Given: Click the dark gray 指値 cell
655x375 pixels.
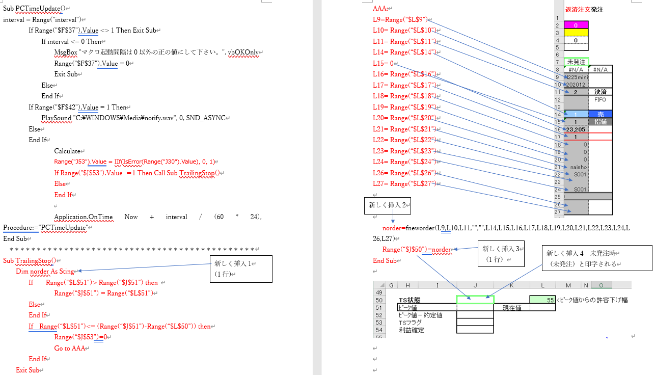Looking at the screenshot, I should [x=600, y=122].
